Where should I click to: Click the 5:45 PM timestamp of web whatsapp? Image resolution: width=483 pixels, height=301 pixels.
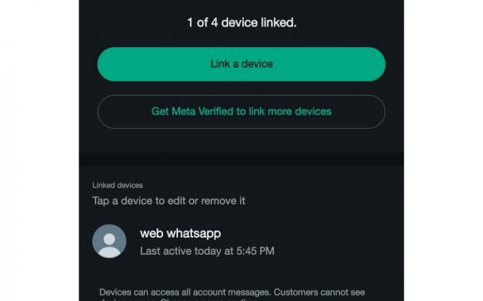[x=255, y=251]
